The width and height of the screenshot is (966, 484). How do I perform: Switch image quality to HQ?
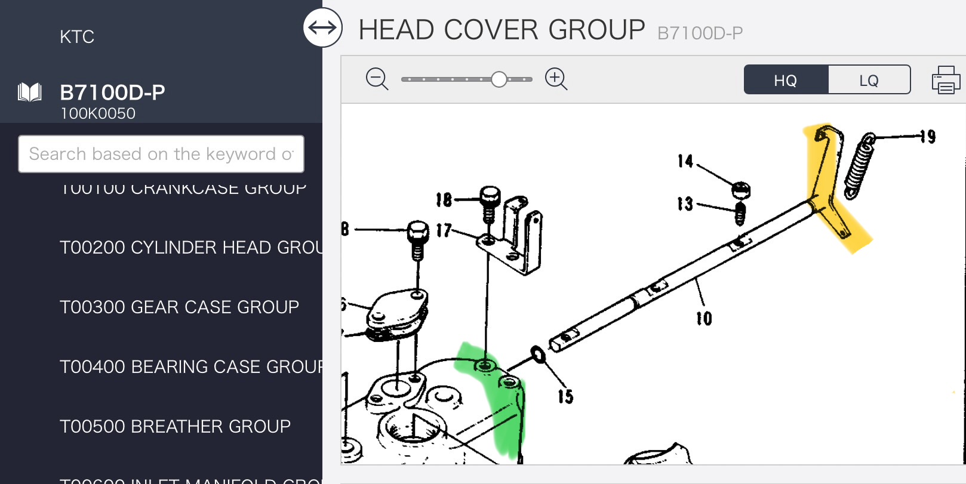coord(786,80)
